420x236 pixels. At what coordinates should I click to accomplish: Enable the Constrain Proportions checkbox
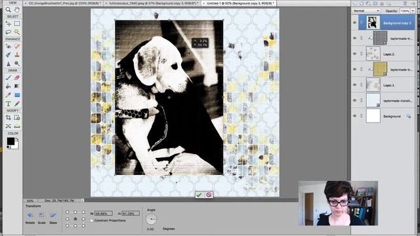click(92, 221)
